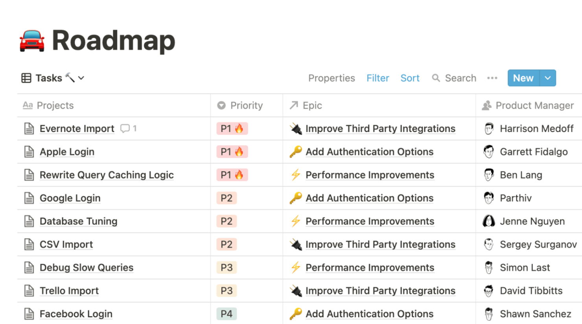Screen dimensions: 582x324
Task: Open the Google Login page link
Action: coord(70,198)
